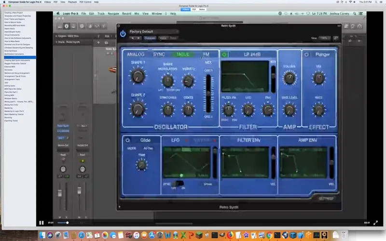The image size is (386, 241).
Task: Toggle the Glide power button
Action: 127,140
